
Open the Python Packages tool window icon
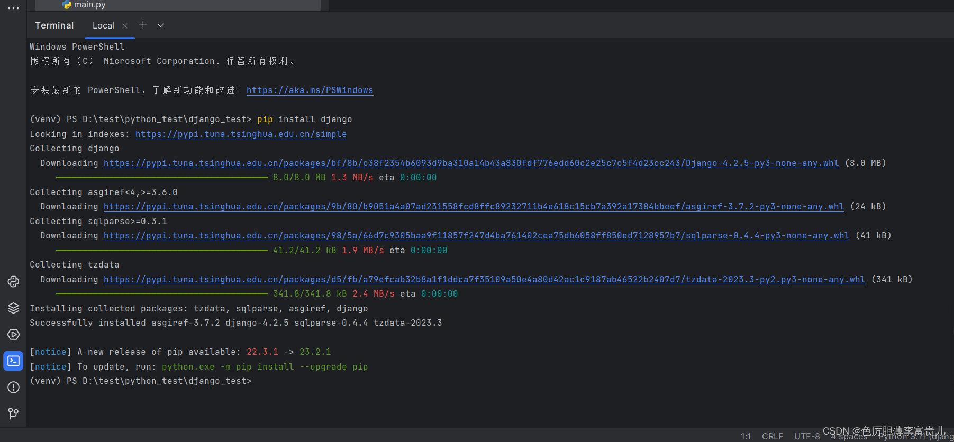click(13, 282)
